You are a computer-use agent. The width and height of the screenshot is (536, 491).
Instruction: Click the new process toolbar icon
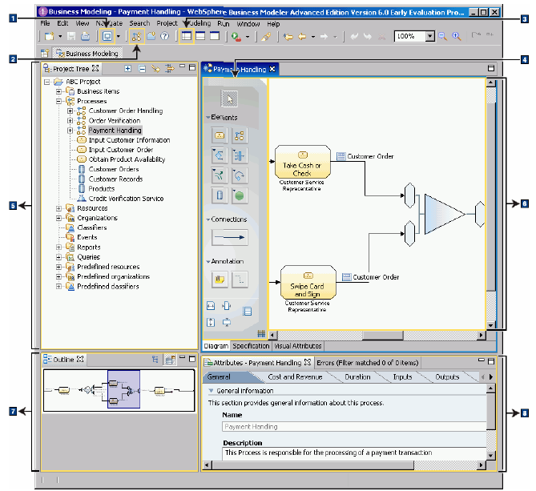pos(136,36)
